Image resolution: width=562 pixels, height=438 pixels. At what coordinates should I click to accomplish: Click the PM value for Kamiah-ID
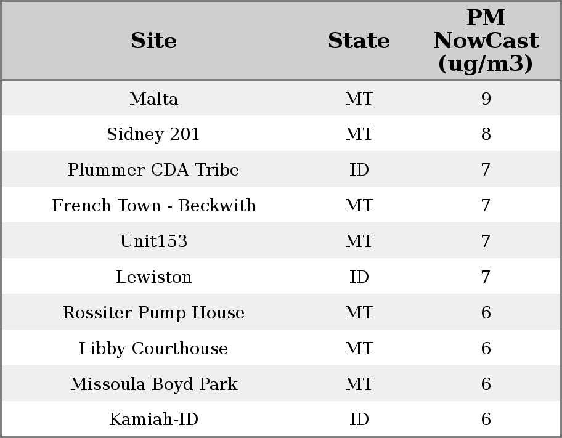pos(486,420)
